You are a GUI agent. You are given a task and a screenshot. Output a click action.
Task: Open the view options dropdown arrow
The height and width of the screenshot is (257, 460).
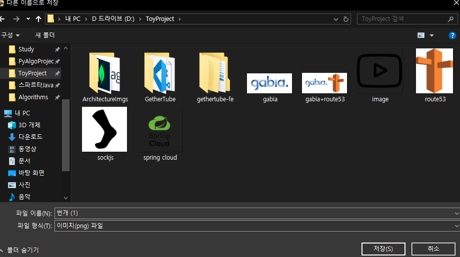point(431,35)
